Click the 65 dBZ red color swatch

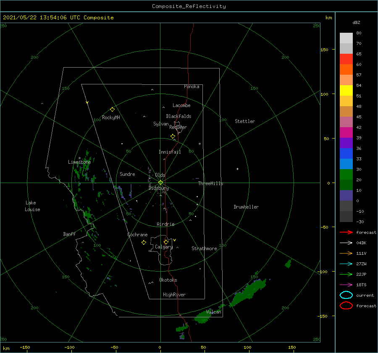point(346,59)
